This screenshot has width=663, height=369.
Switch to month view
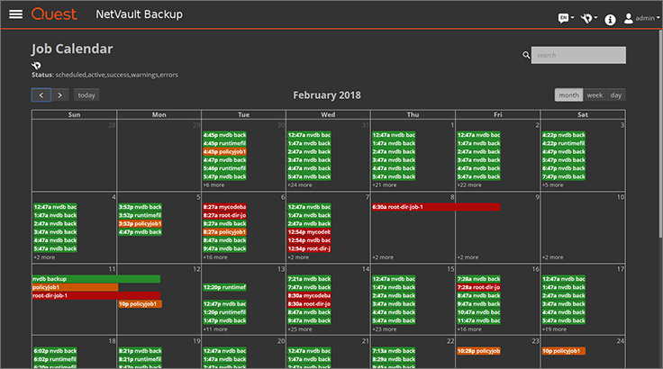[568, 95]
